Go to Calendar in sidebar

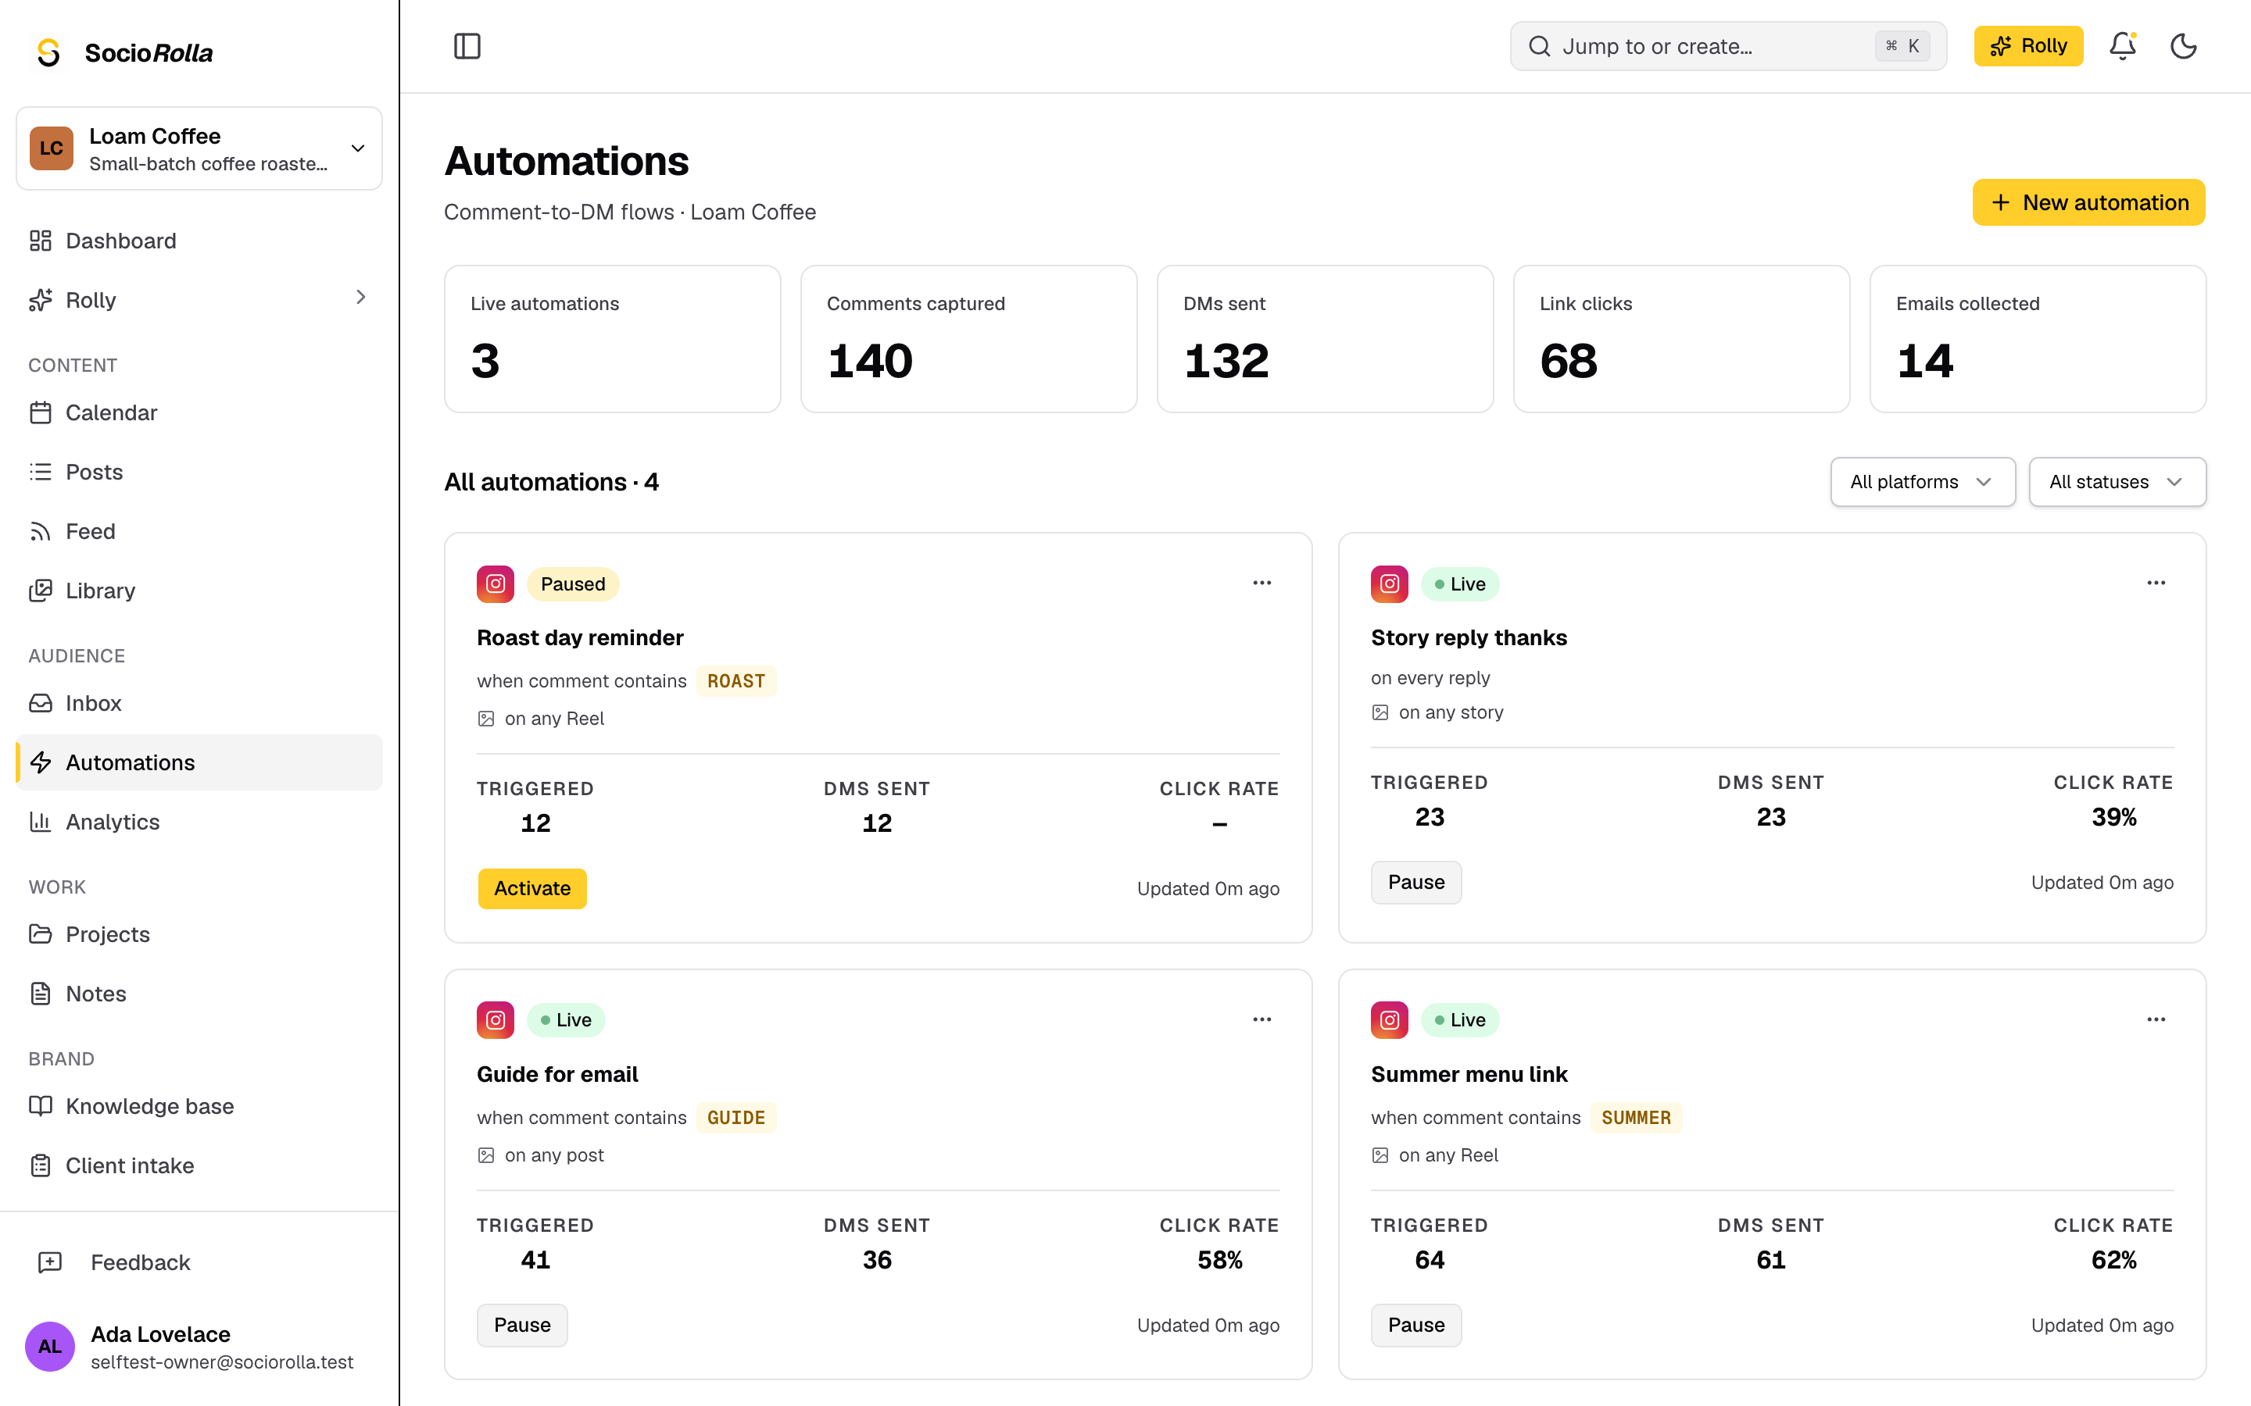199,413
